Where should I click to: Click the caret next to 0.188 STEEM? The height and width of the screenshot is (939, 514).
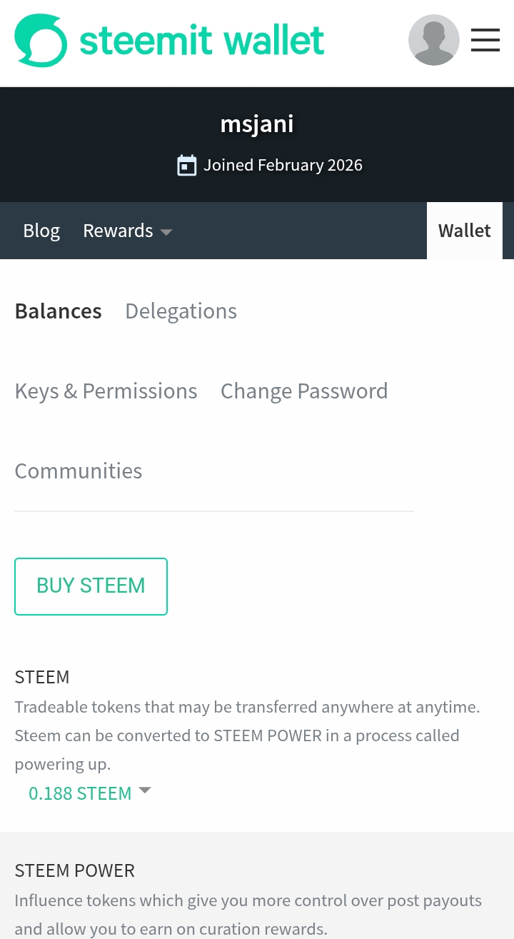coord(145,790)
